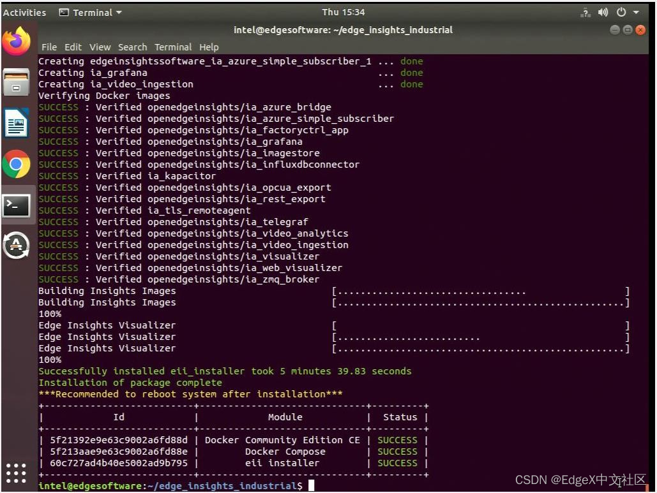Screen dimensions: 657x493
Task: Expand the system menu arrow
Action: (636, 13)
